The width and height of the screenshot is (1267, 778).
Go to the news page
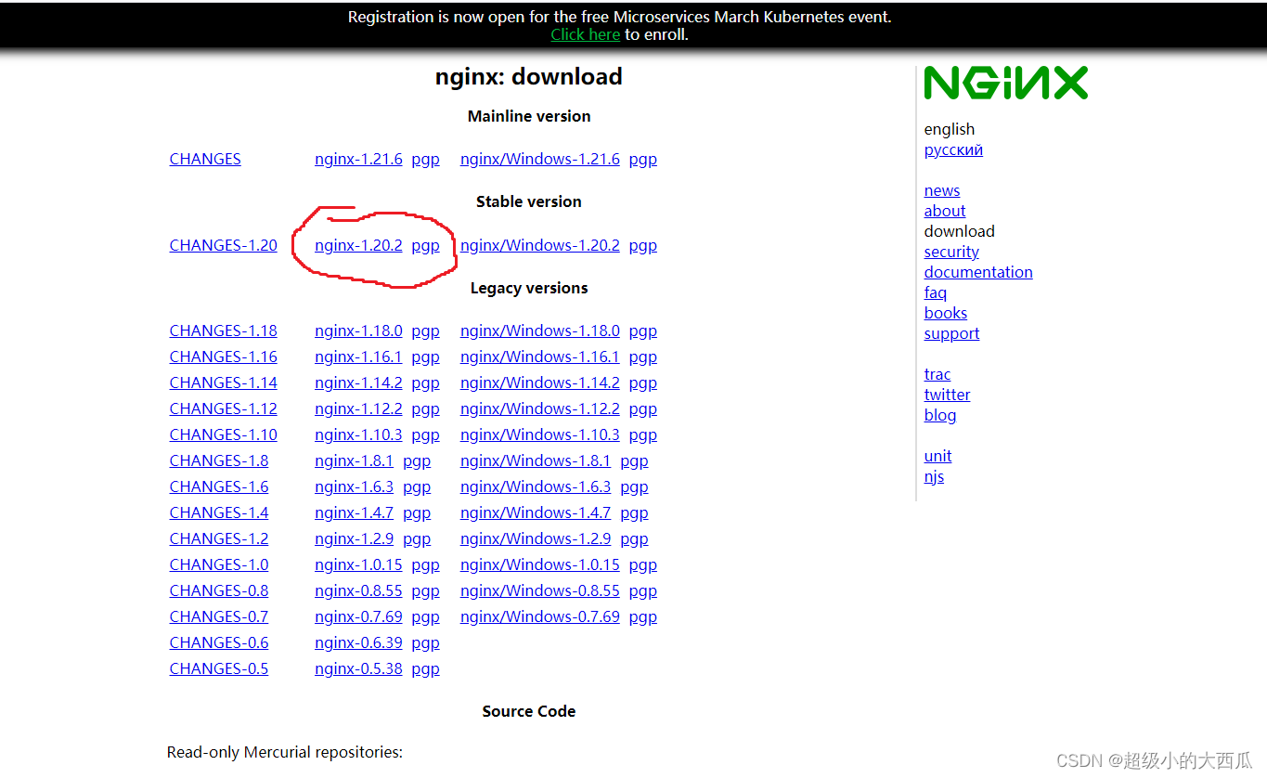(942, 190)
